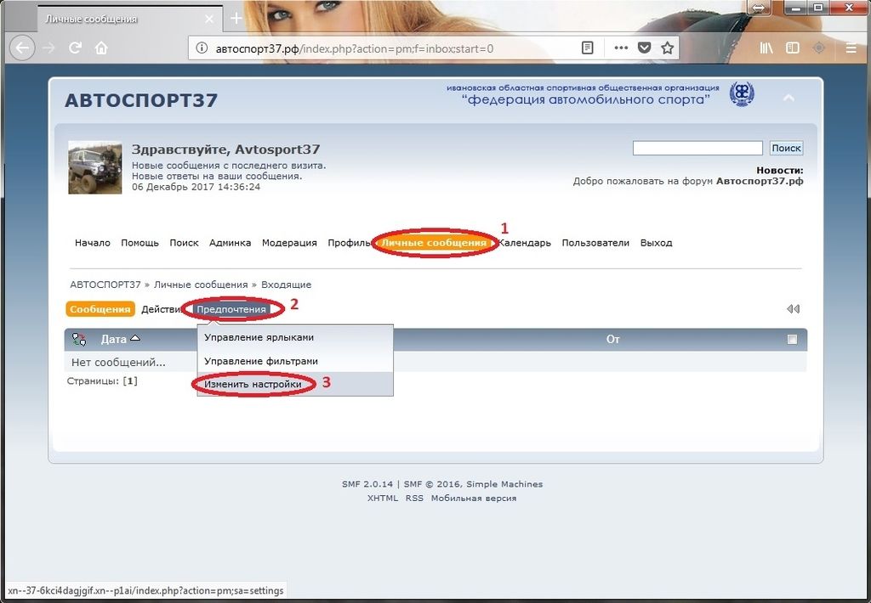871x603 pixels.
Task: Click the browser forward arrow
Action: [49, 48]
